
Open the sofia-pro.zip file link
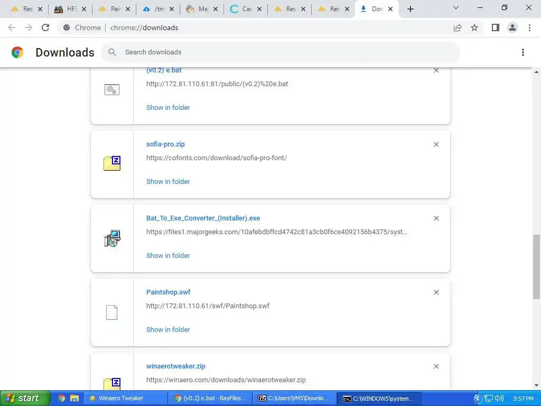tap(165, 144)
